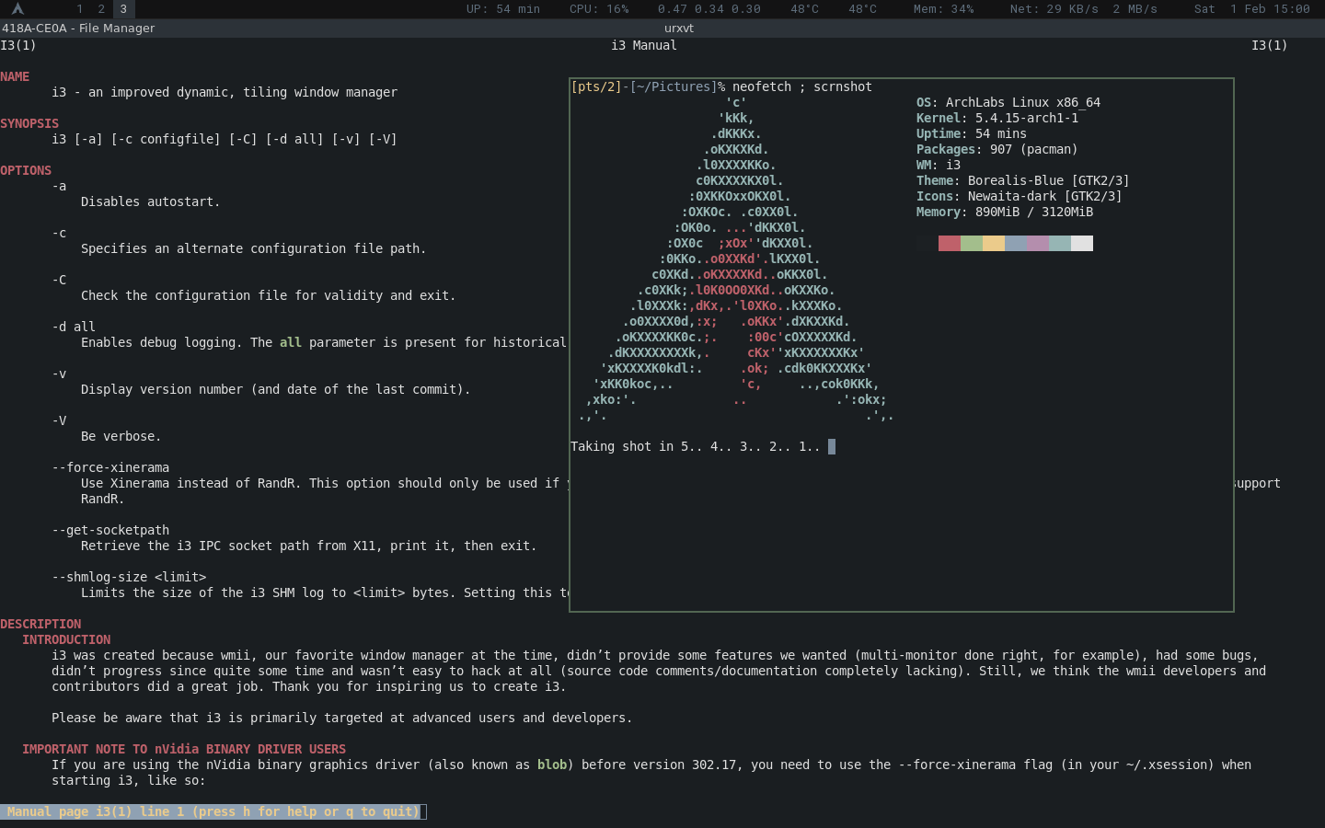
Task: Click the --force-xinerama option text
Action: [110, 467]
